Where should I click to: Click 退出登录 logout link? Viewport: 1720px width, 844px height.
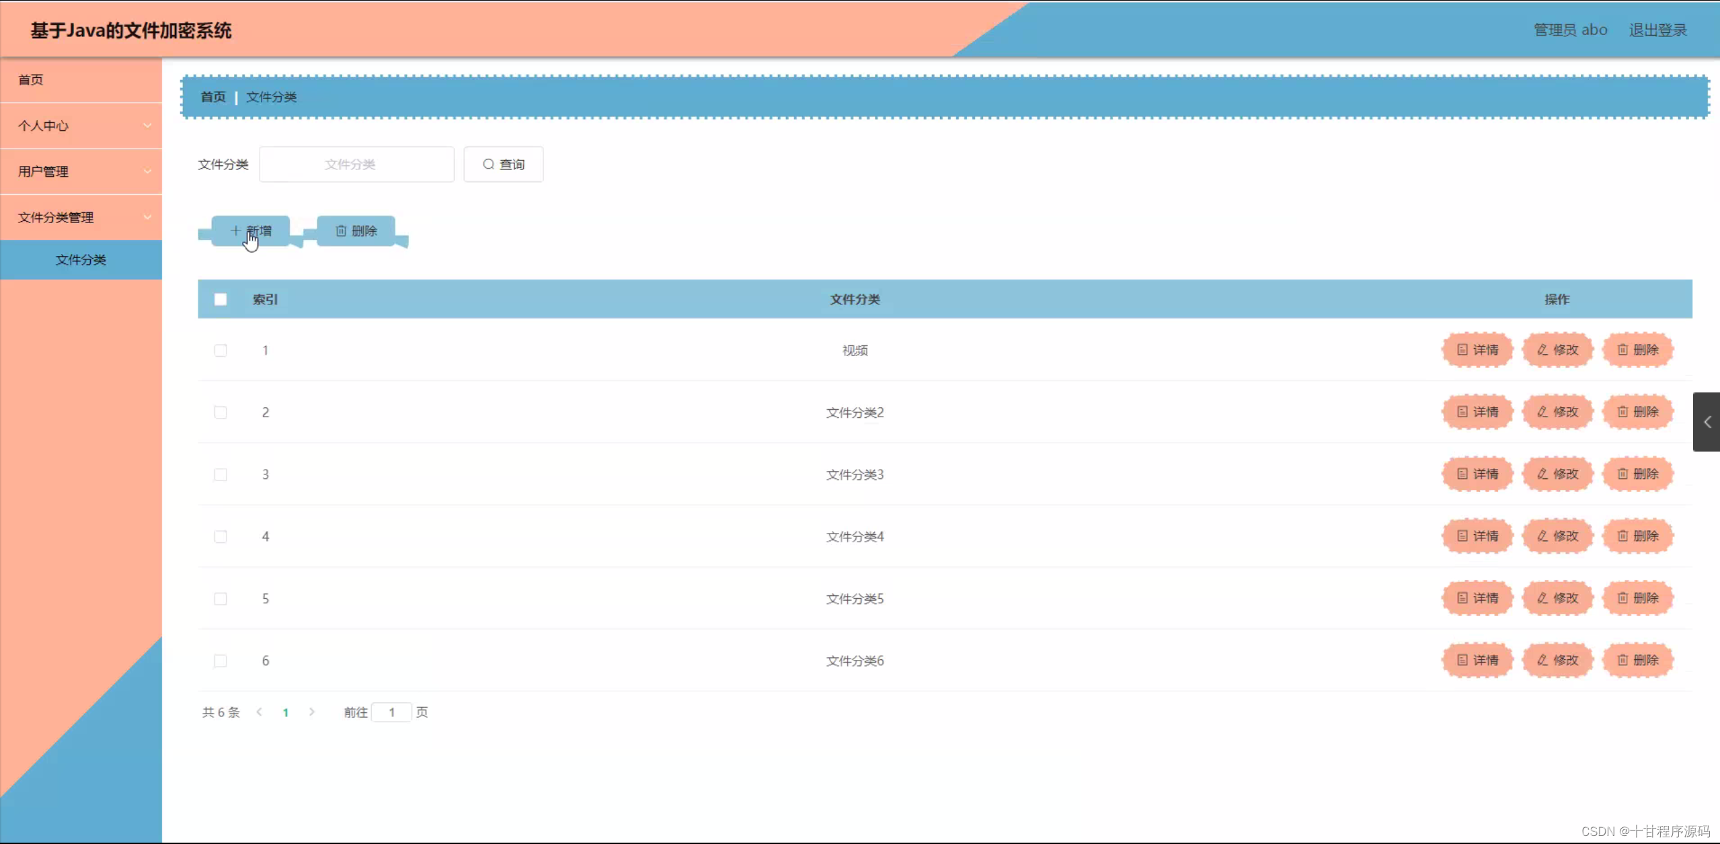pyautogui.click(x=1657, y=30)
